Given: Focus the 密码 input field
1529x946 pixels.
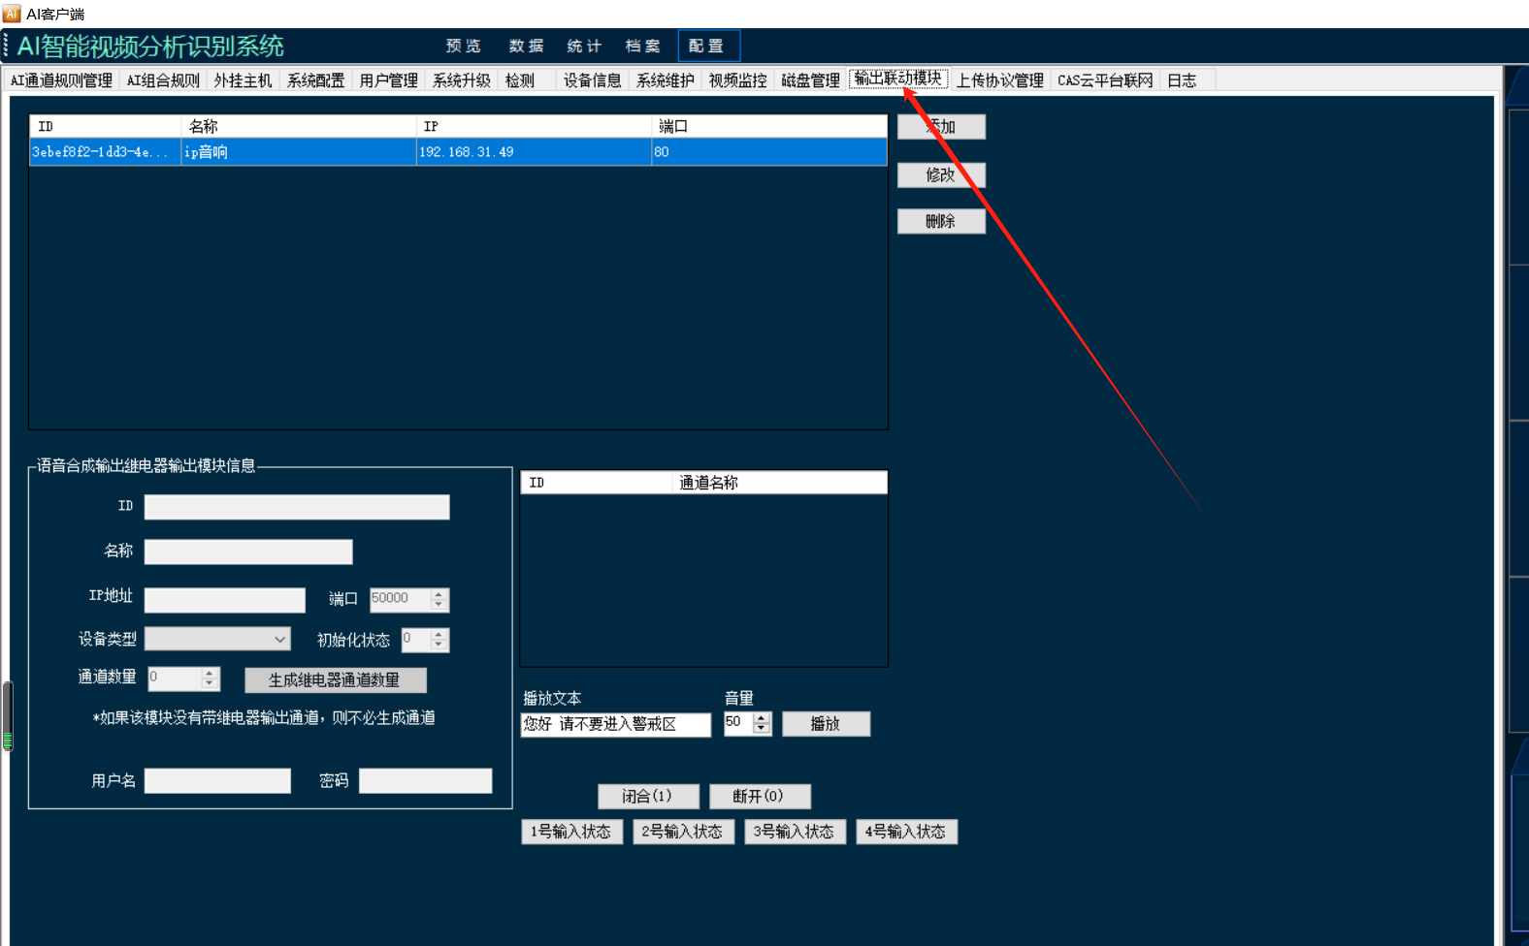Looking at the screenshot, I should coord(425,780).
